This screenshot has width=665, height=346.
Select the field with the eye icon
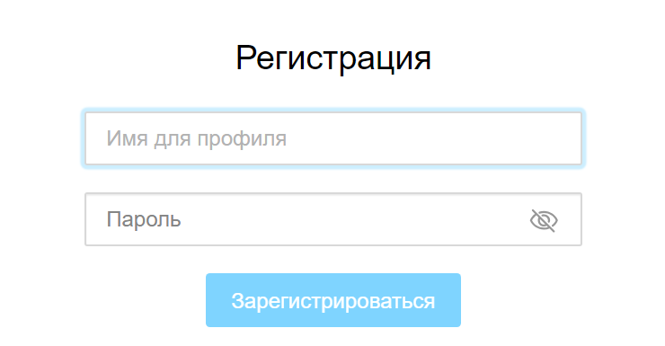pos(333,219)
